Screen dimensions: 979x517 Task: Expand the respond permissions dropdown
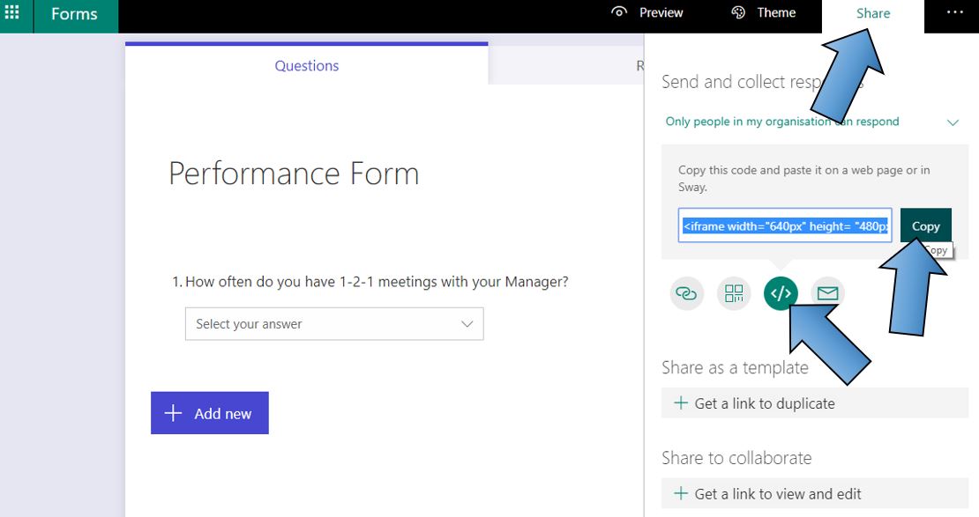tap(952, 122)
